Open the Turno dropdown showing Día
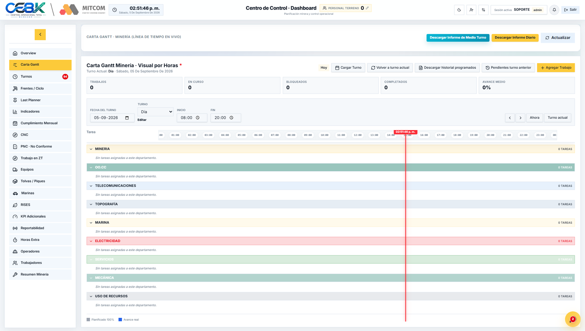 (155, 112)
